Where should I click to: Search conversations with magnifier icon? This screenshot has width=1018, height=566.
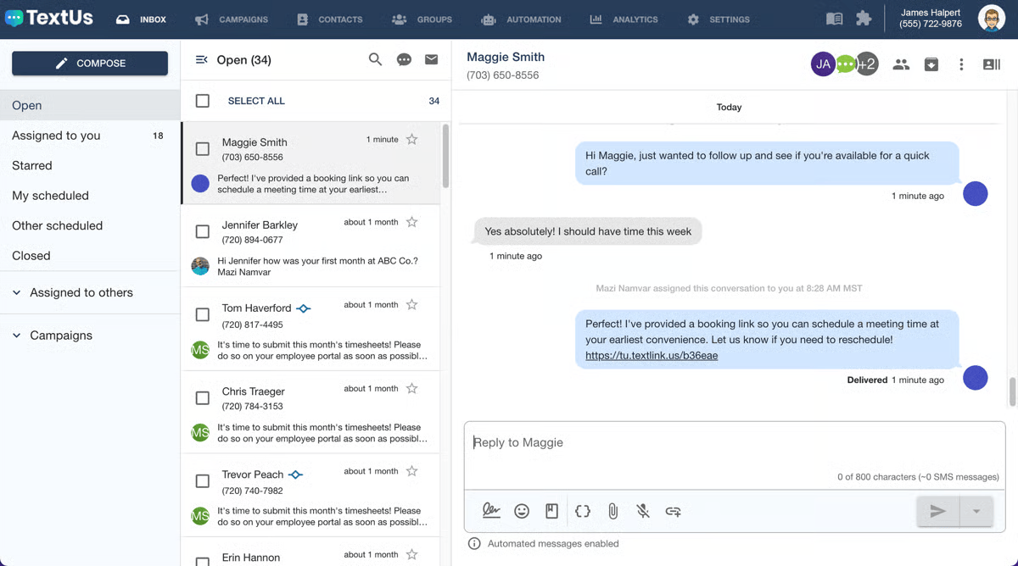375,59
